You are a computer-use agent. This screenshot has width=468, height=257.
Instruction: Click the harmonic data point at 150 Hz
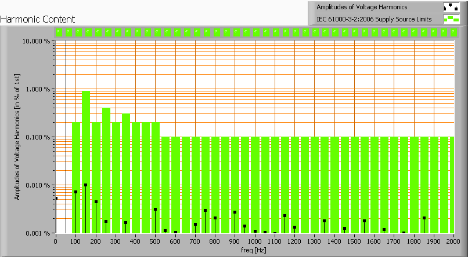point(86,185)
